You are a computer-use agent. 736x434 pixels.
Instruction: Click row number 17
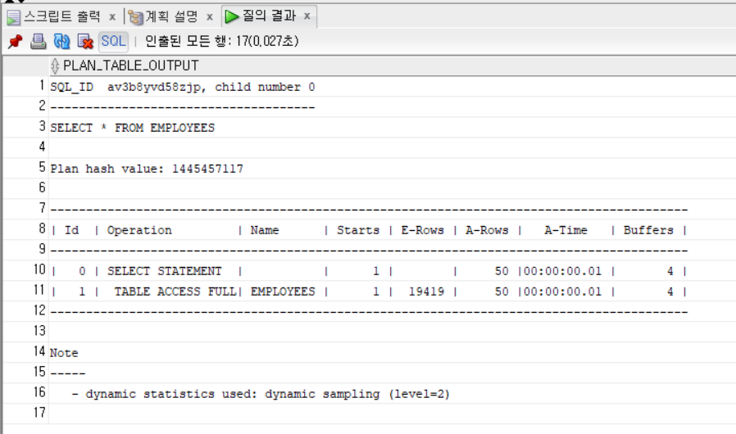tap(40, 413)
